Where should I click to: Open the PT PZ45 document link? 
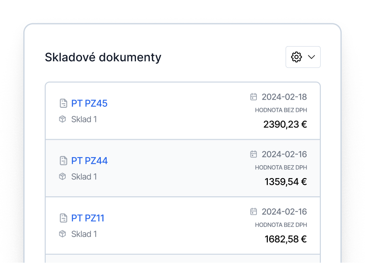pos(89,104)
